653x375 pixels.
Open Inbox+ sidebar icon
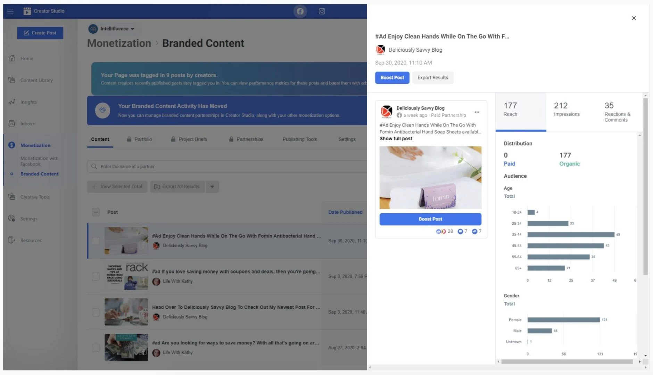(12, 123)
